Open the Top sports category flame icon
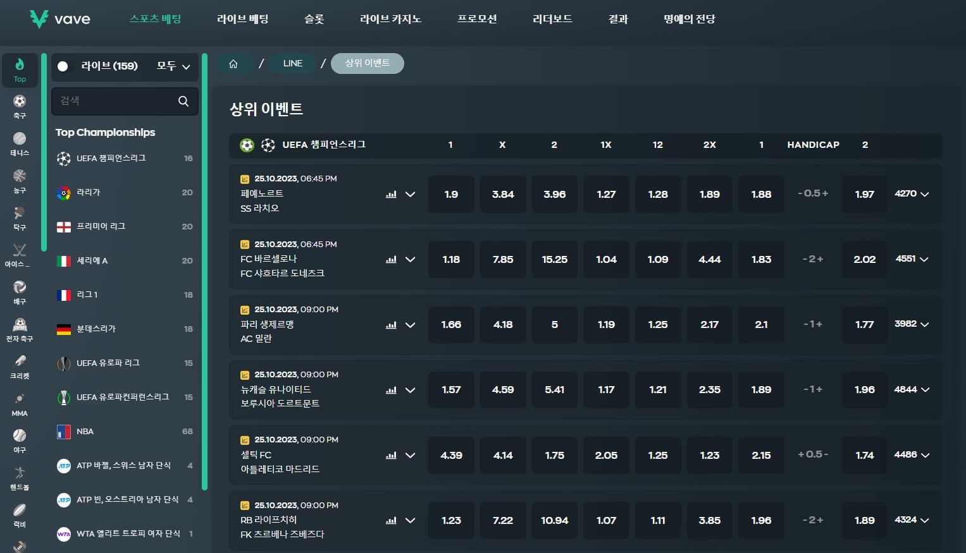 20,64
